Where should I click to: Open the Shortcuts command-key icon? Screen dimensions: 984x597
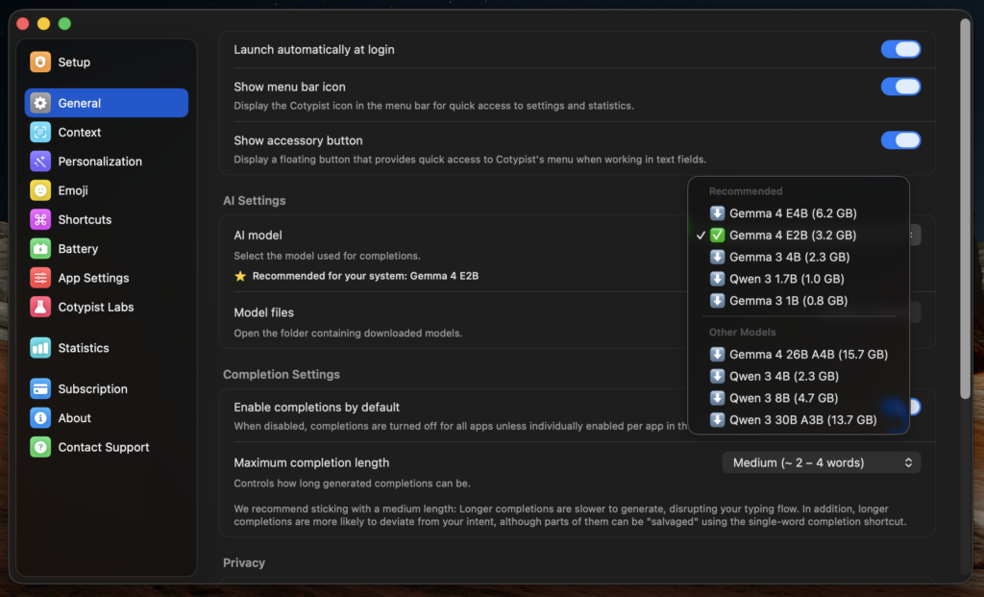[40, 220]
